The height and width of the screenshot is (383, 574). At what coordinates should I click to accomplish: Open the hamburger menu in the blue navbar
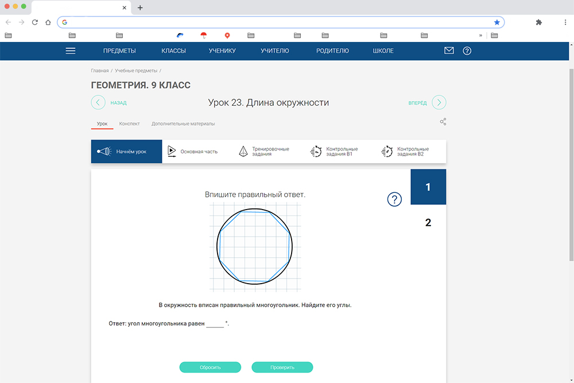(70, 51)
